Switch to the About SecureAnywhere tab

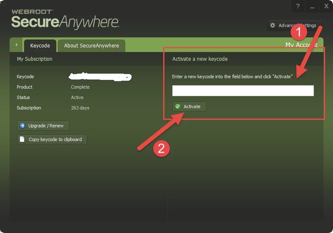point(92,46)
